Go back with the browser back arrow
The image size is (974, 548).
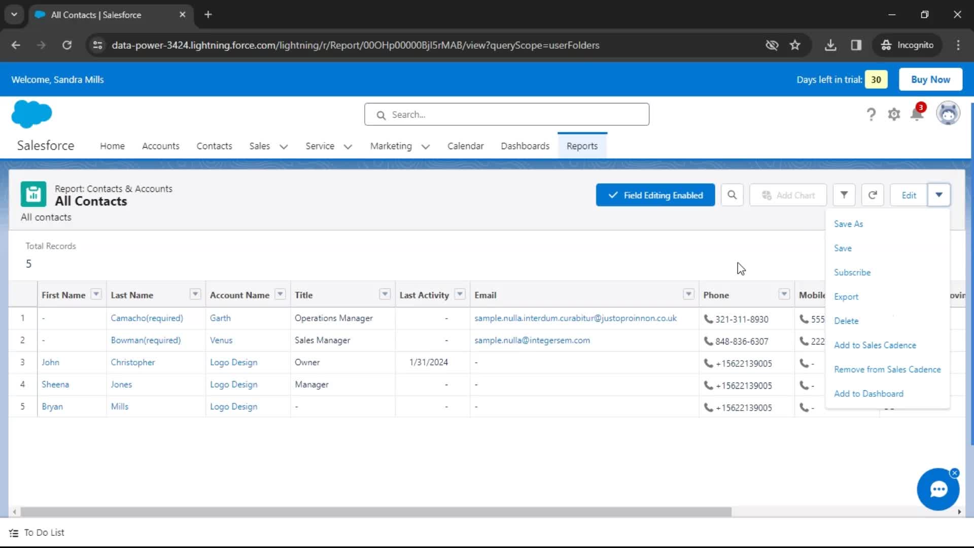coord(16,45)
